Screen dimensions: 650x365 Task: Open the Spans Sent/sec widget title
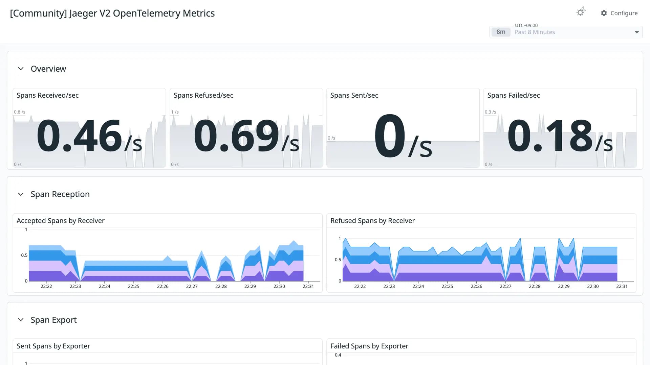(x=354, y=95)
